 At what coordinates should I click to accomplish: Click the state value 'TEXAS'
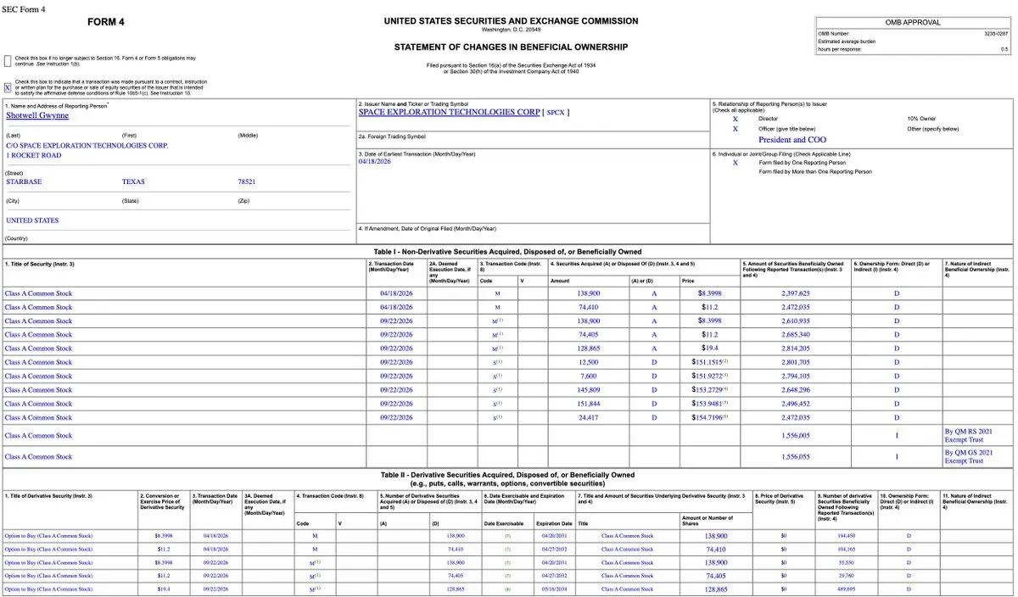click(x=135, y=181)
